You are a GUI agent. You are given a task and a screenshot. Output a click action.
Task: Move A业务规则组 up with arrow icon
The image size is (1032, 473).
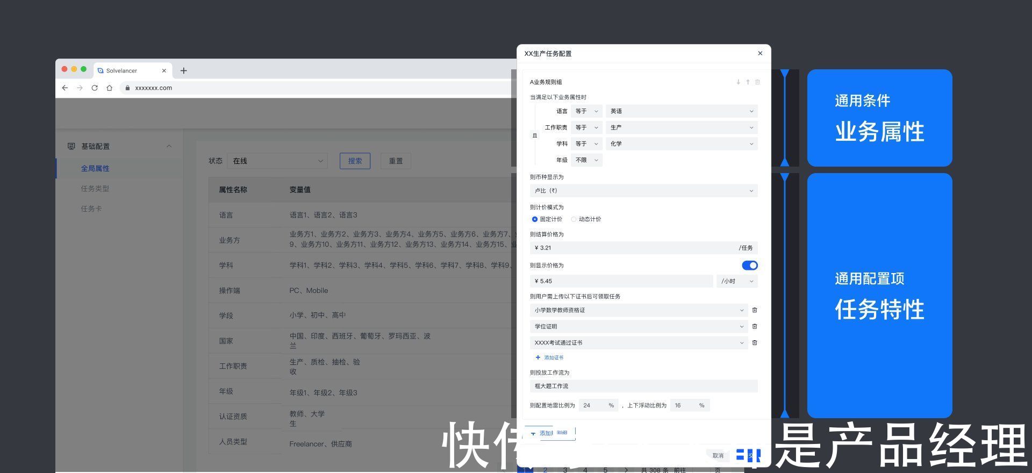748,82
